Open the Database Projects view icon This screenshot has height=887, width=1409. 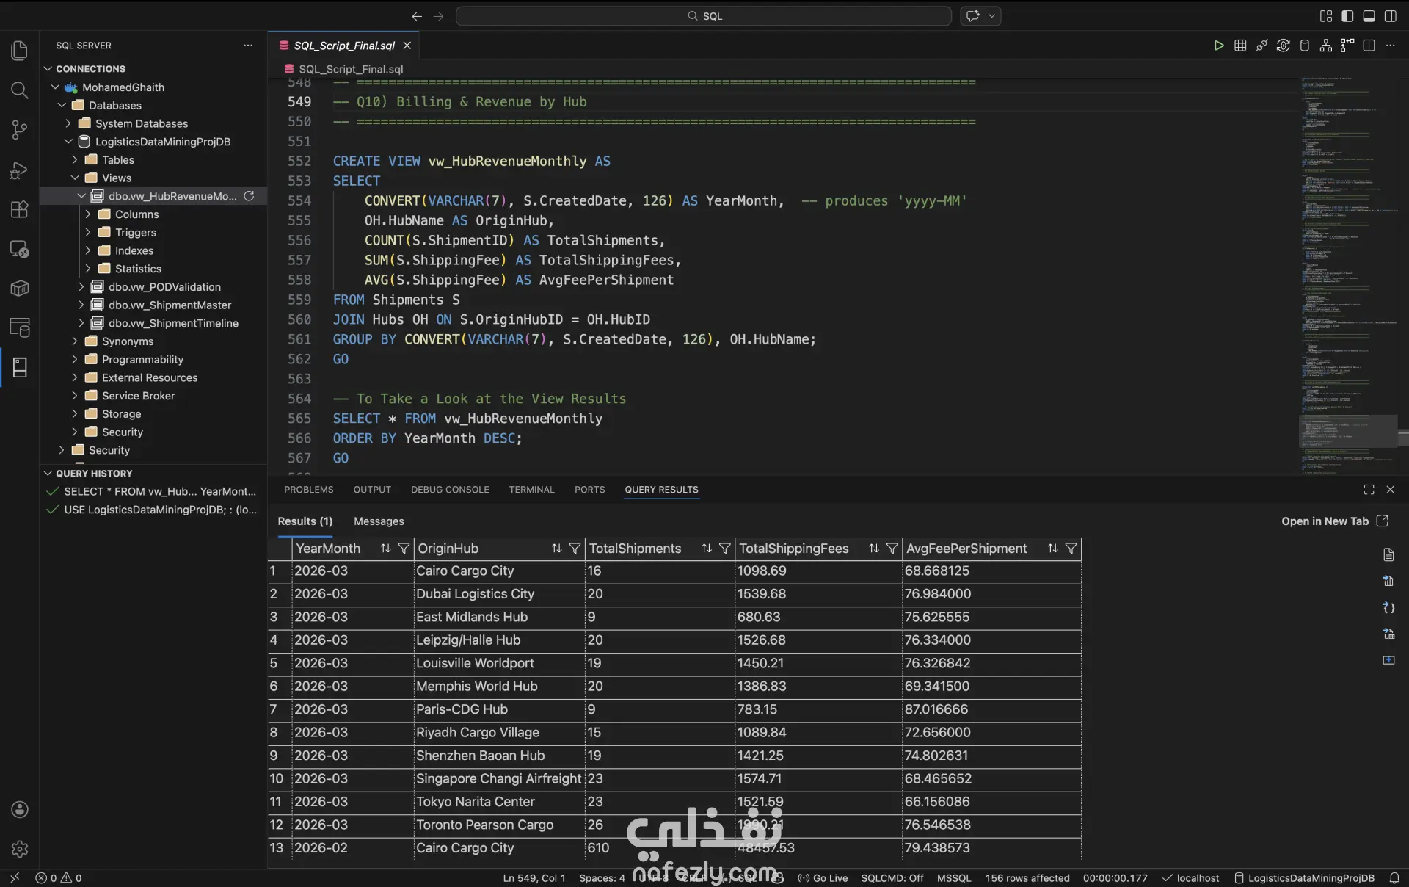click(20, 327)
